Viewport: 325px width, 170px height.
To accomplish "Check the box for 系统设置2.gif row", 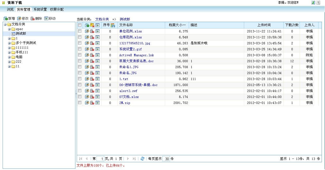I will [x=80, y=49].
